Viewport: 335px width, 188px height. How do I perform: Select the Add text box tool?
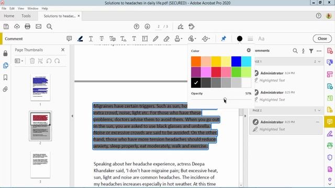[145, 39]
